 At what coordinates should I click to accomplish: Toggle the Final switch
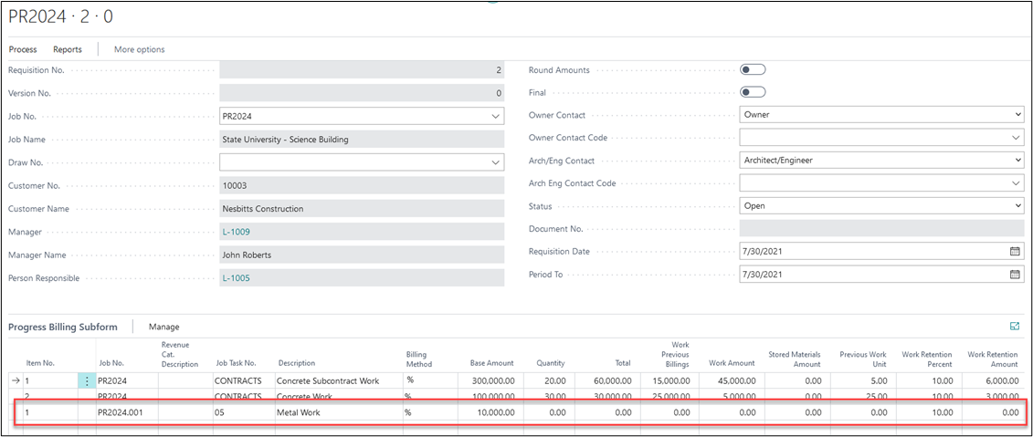753,92
